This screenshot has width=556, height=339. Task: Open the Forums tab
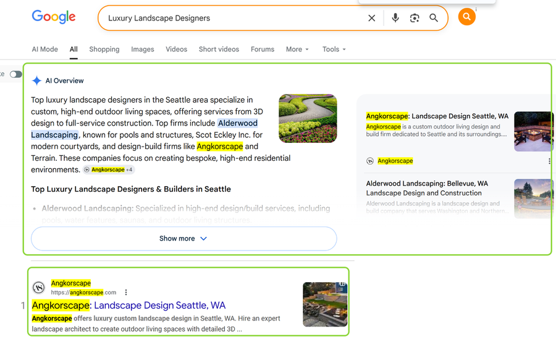[263, 49]
